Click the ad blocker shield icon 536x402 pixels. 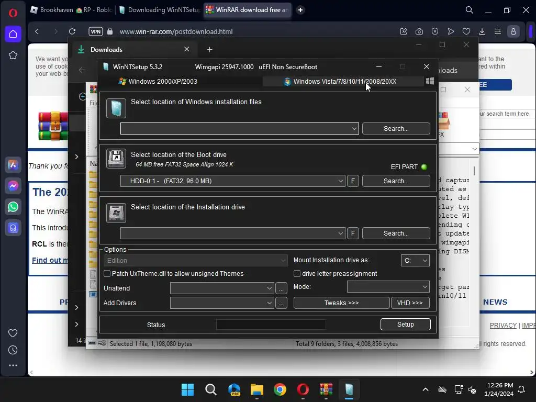tap(435, 31)
